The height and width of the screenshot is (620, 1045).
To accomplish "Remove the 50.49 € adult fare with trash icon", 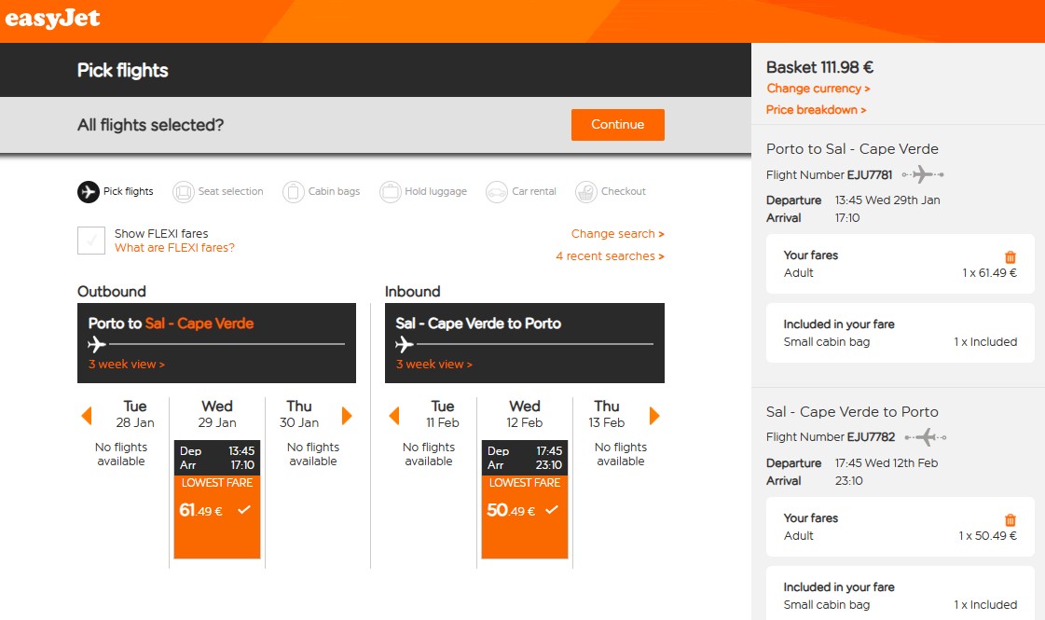I will 1011,519.
